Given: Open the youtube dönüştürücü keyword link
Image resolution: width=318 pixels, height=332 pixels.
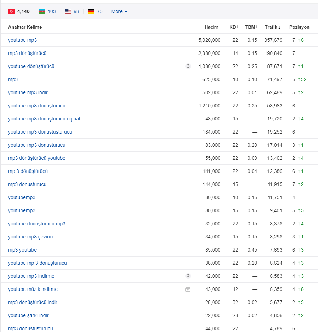Looking at the screenshot, I should (x=31, y=66).
